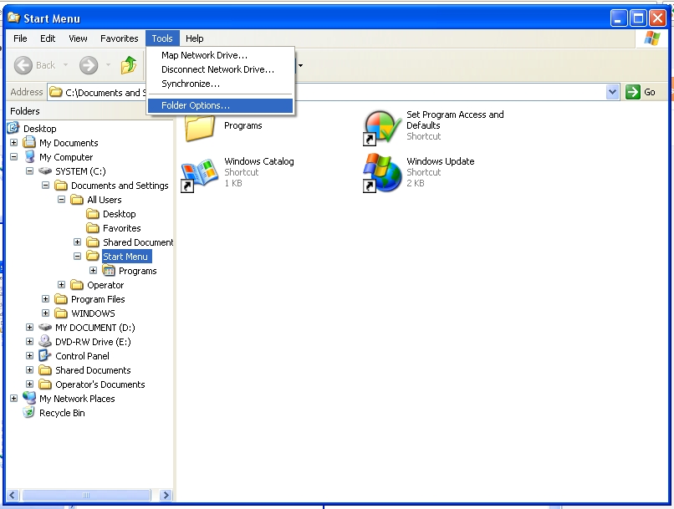674x509 pixels.
Task: Select Set Program Access and Defaults icon
Action: [381, 127]
